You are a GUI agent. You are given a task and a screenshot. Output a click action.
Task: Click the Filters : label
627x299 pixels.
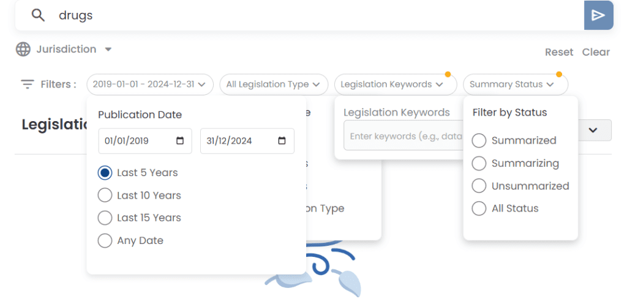click(x=58, y=84)
